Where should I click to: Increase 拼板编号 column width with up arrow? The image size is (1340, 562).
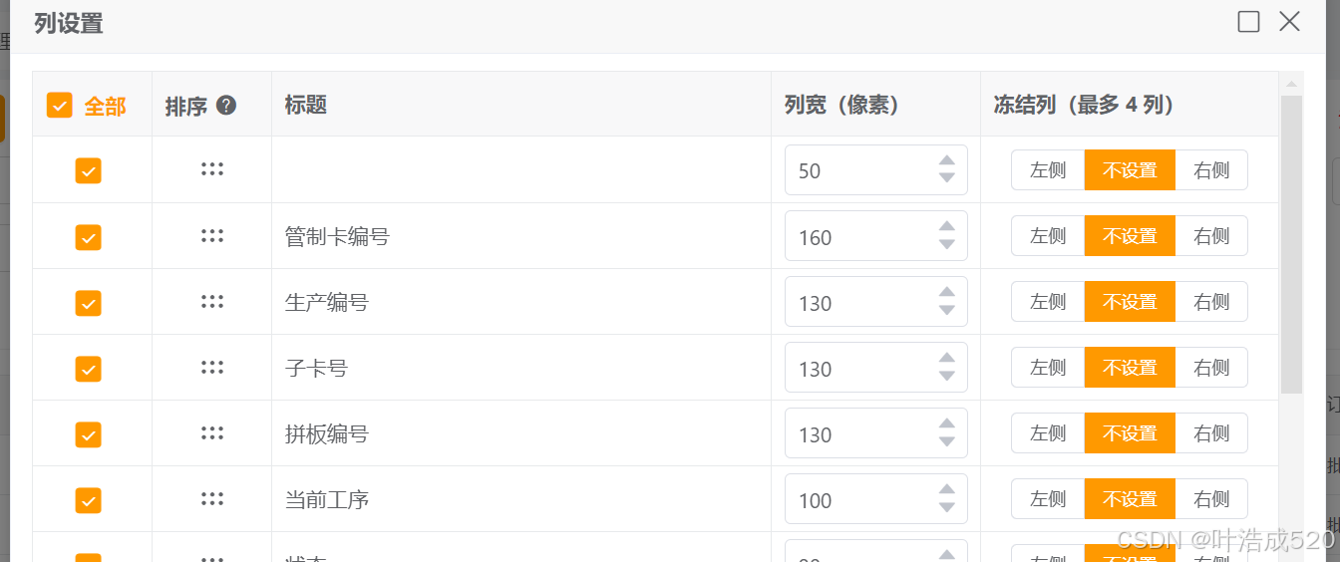[x=947, y=424]
